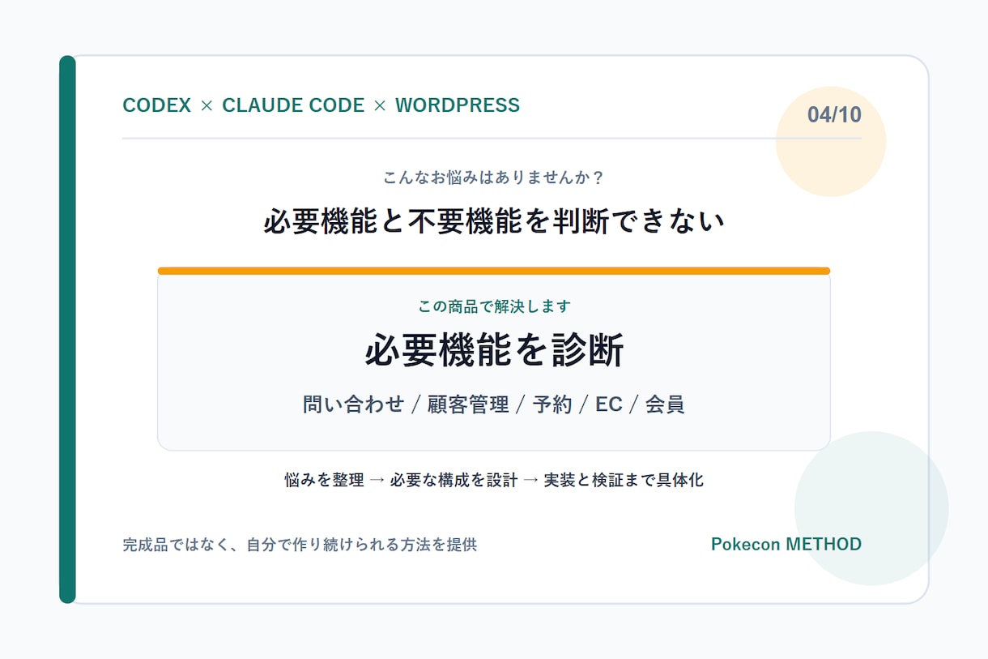This screenshot has height=659, width=988.
Task: Click the Pokecon METHOD brand text
Action: pyautogui.click(x=786, y=545)
